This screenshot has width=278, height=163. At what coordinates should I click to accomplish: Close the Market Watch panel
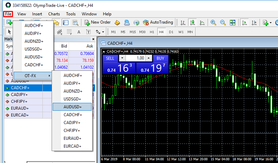pyautogui.click(x=93, y=39)
